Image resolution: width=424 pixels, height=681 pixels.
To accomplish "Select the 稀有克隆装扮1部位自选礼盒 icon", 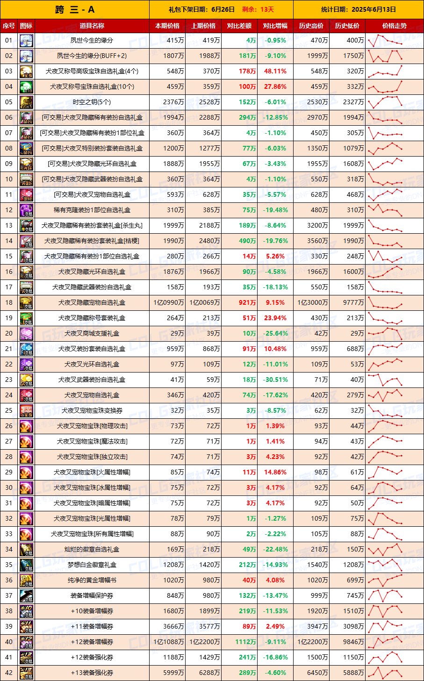I will pos(26,210).
